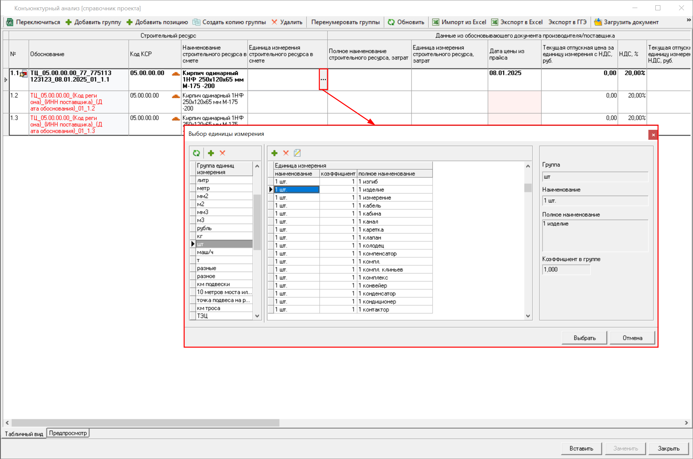Edit selected measurement unit with pencil icon

(x=297, y=153)
